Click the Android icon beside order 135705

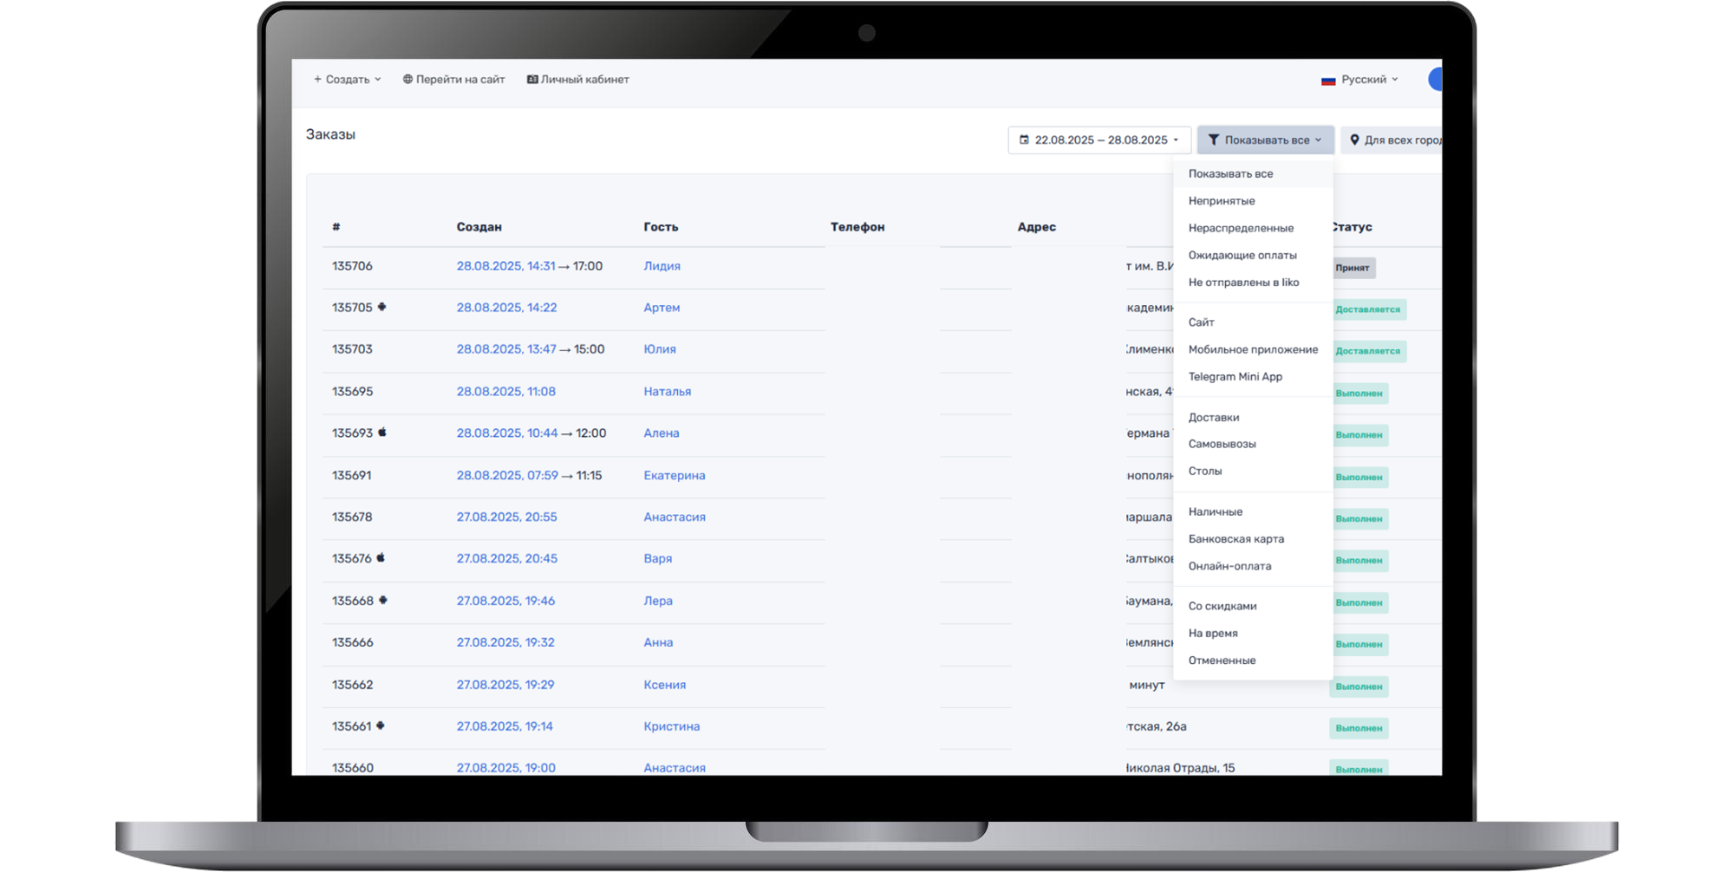pos(381,307)
